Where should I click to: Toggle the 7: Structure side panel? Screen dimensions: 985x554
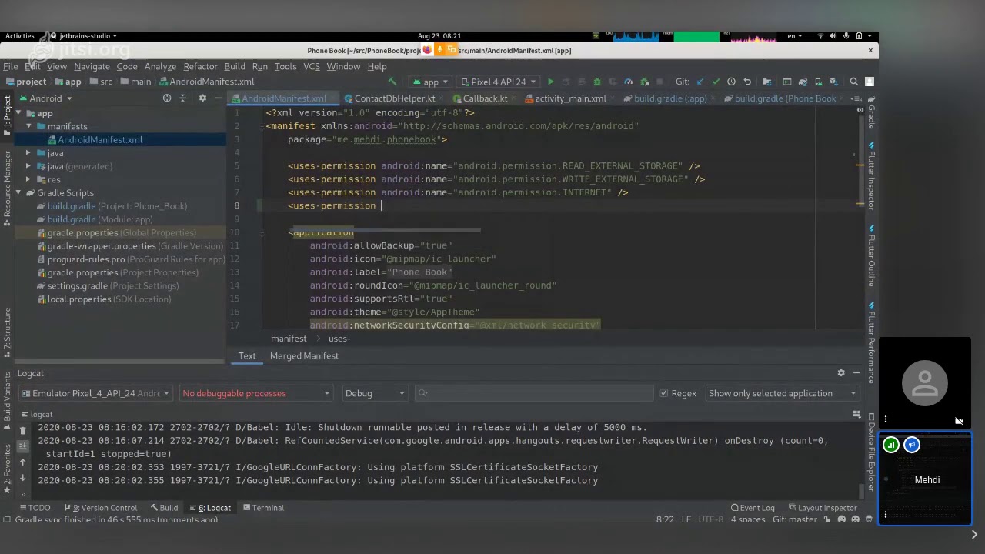click(7, 331)
